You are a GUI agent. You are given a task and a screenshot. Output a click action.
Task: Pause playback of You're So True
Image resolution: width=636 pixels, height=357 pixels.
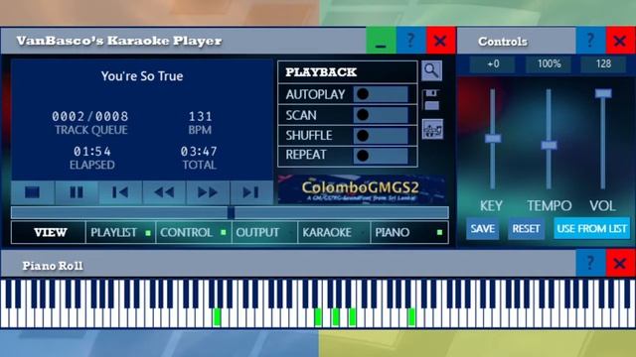coord(77,191)
